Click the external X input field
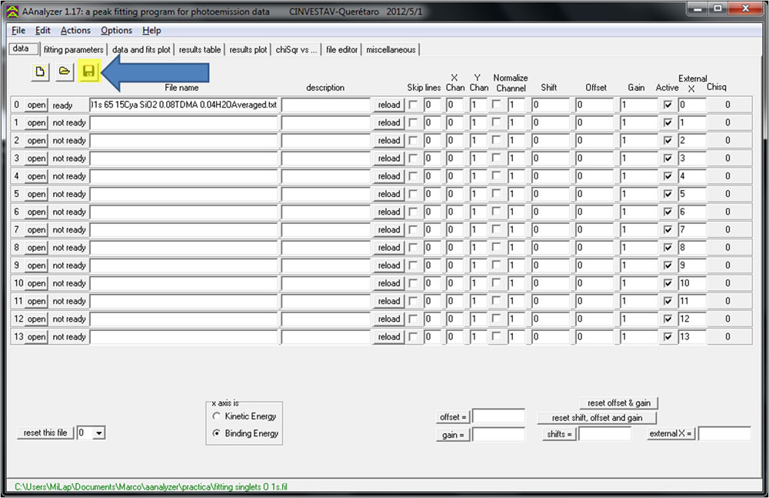Screen dimensions: 769x498 [x=723, y=433]
